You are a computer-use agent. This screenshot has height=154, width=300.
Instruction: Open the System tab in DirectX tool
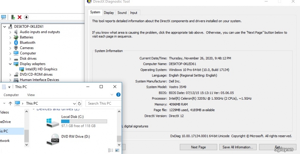(x=95, y=12)
